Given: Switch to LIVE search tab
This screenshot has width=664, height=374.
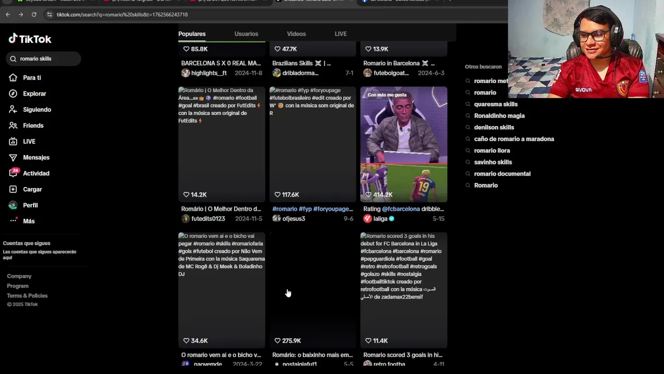Looking at the screenshot, I should [340, 34].
